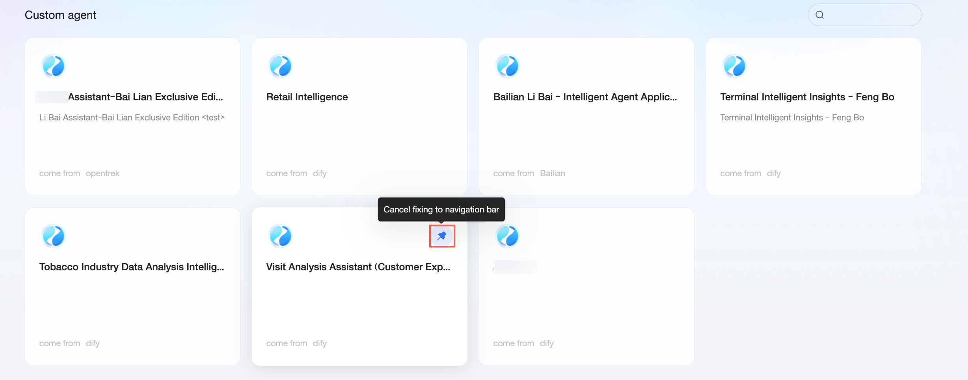This screenshot has height=380, width=968.
Task: Click into the agent search field
Action: coord(871,15)
